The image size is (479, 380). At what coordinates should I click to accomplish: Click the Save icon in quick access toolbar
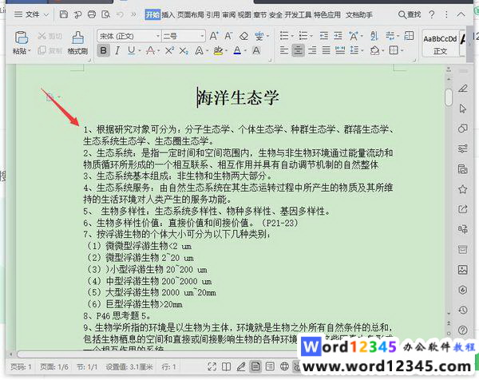pyautogui.click(x=64, y=14)
